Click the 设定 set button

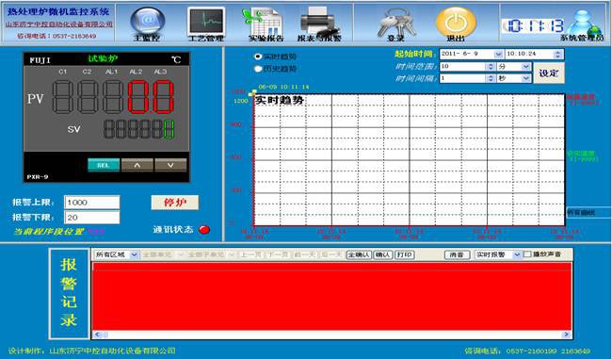[x=549, y=73]
